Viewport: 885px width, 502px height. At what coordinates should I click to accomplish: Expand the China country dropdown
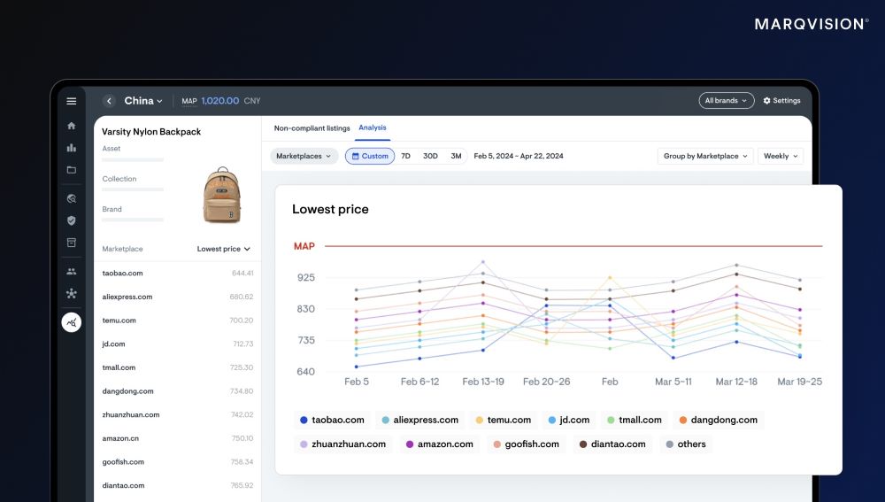(x=143, y=101)
